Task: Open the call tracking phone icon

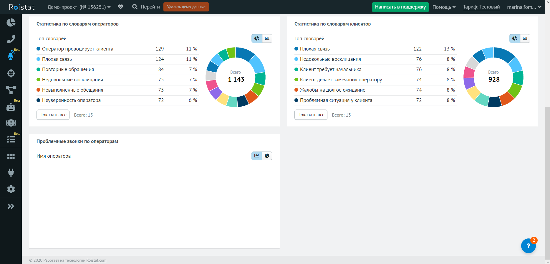Action: 11,39
